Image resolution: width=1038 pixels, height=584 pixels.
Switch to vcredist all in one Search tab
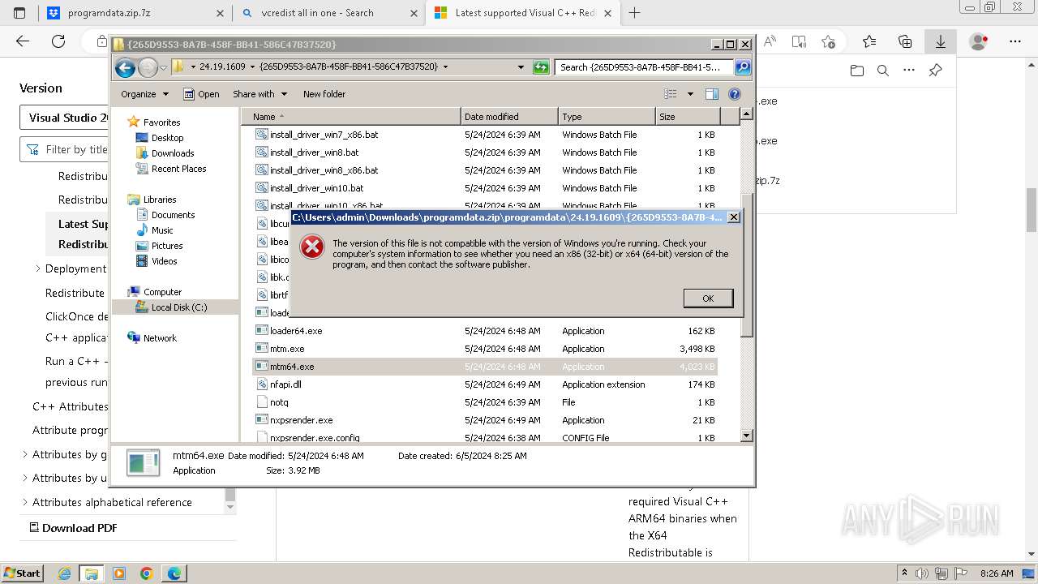coord(328,13)
